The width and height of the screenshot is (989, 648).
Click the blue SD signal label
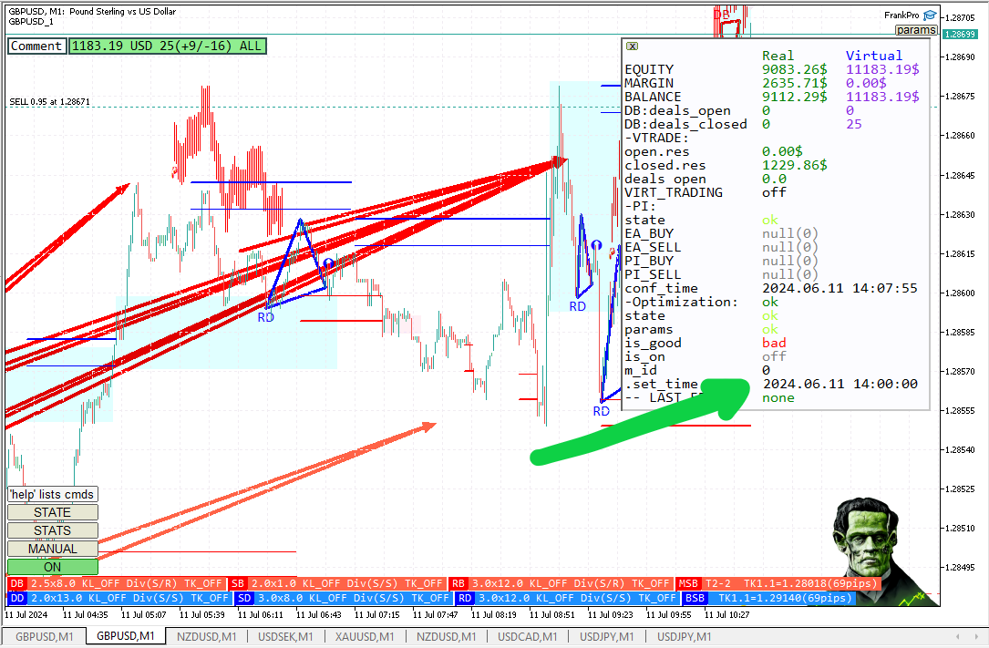[x=243, y=598]
